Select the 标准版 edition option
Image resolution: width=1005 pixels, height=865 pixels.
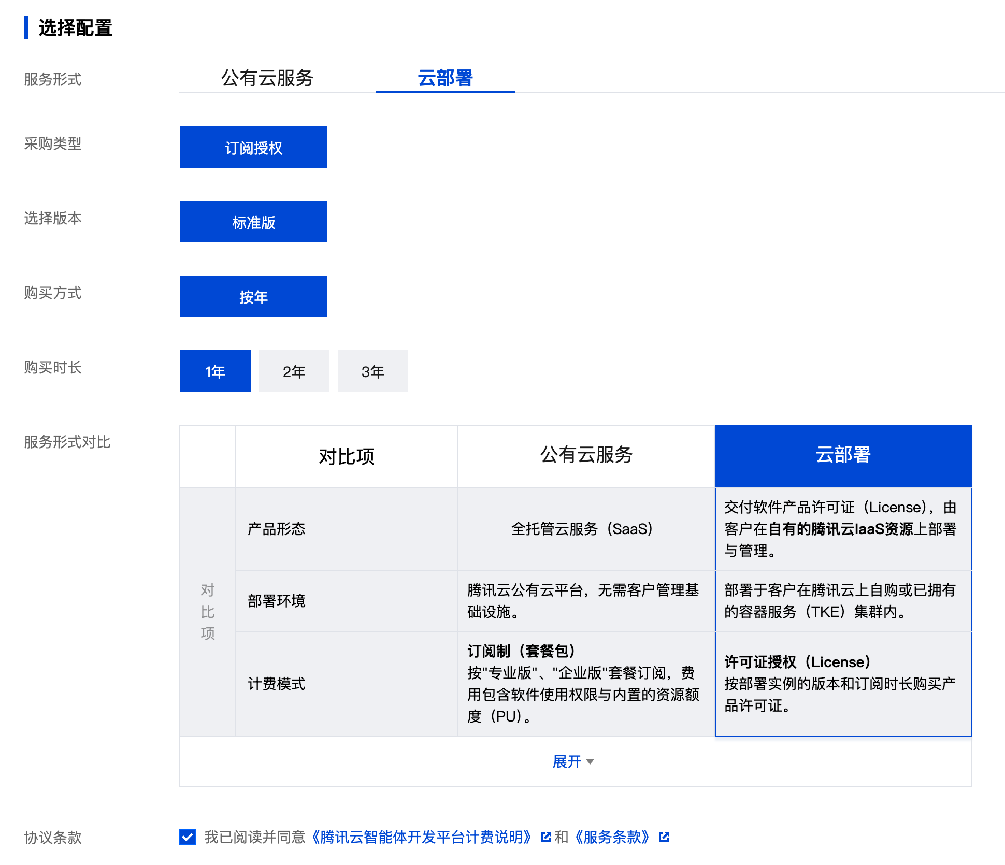[253, 222]
